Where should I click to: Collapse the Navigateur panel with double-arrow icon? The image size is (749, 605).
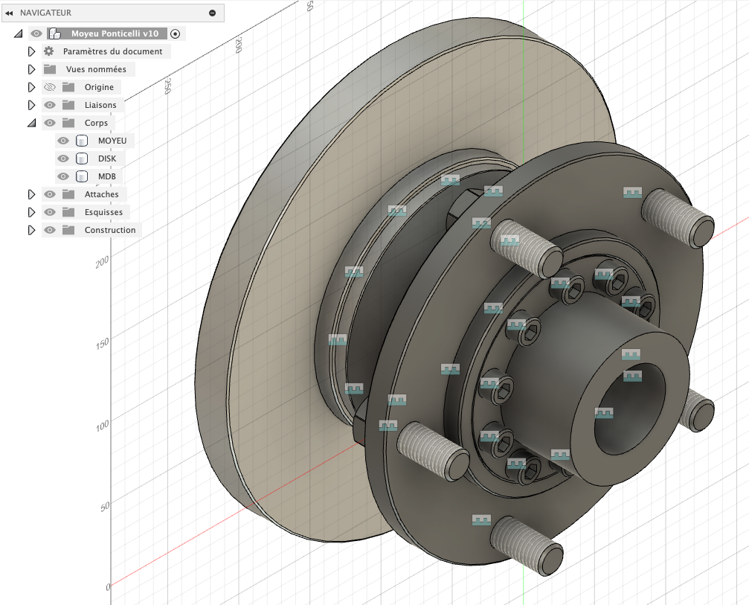point(10,13)
